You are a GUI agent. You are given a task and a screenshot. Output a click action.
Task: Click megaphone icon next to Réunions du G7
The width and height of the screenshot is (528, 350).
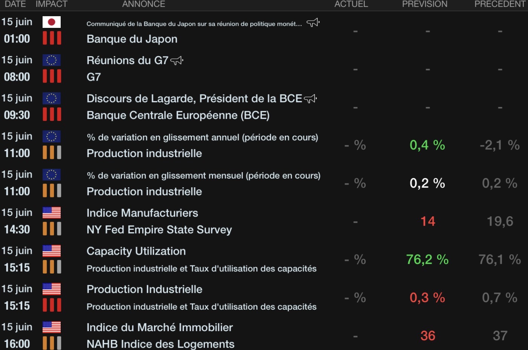177,60
